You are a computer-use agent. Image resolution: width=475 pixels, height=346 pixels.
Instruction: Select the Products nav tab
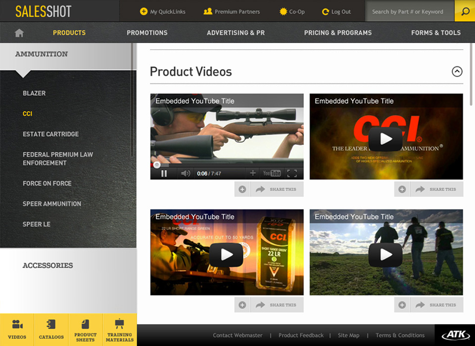69,33
